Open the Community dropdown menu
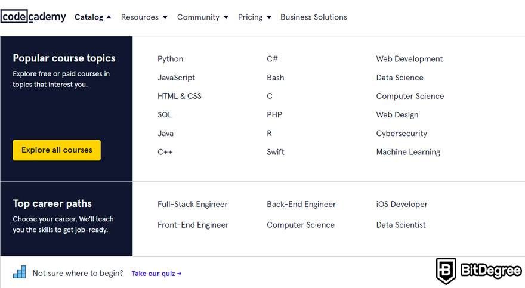 pos(203,17)
